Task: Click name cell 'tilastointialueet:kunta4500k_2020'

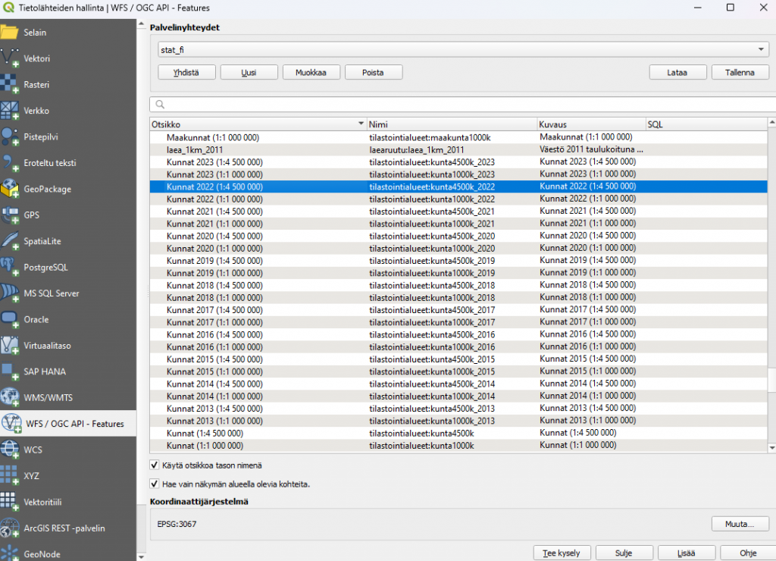Action: click(x=431, y=237)
